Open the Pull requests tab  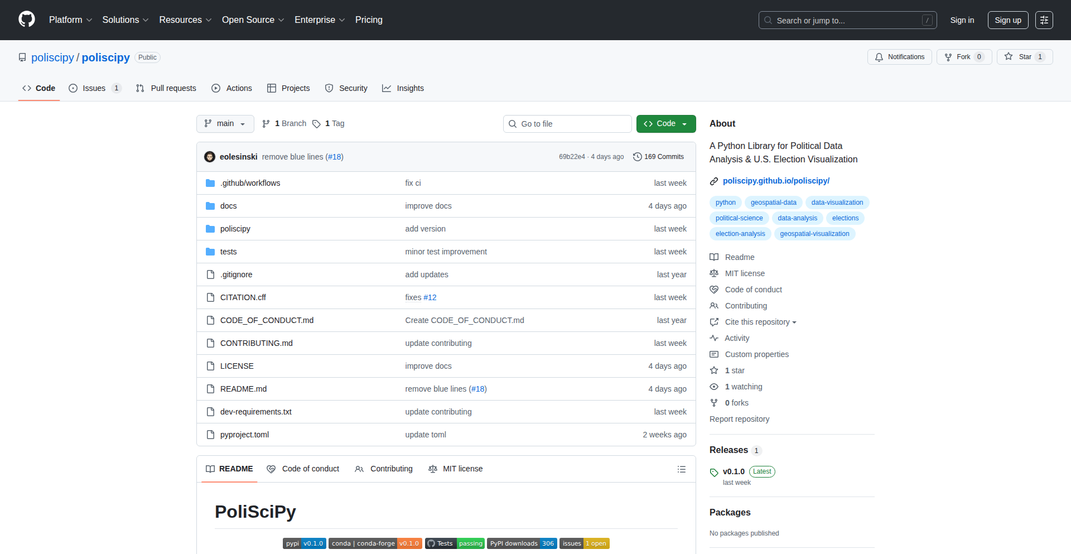[166, 88]
